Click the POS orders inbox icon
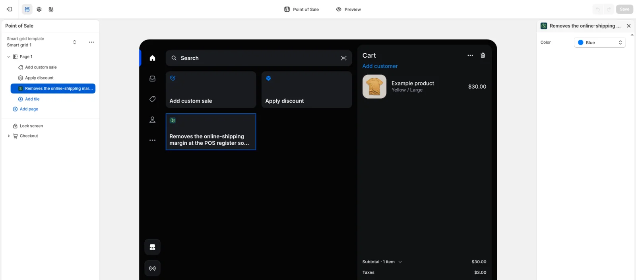This screenshot has height=280, width=636. coord(152,79)
